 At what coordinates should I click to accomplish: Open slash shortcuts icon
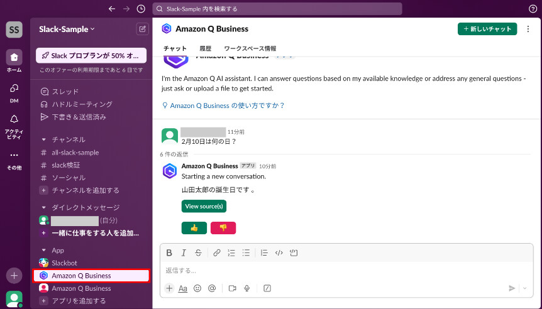pyautogui.click(x=267, y=288)
